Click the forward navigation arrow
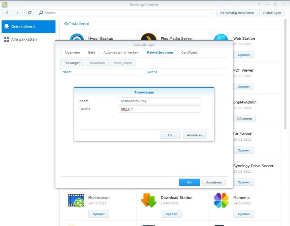This screenshot has width=290, height=226. [18, 13]
